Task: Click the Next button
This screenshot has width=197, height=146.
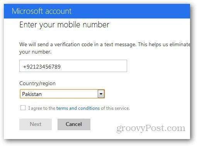Action: pyautogui.click(x=36, y=124)
